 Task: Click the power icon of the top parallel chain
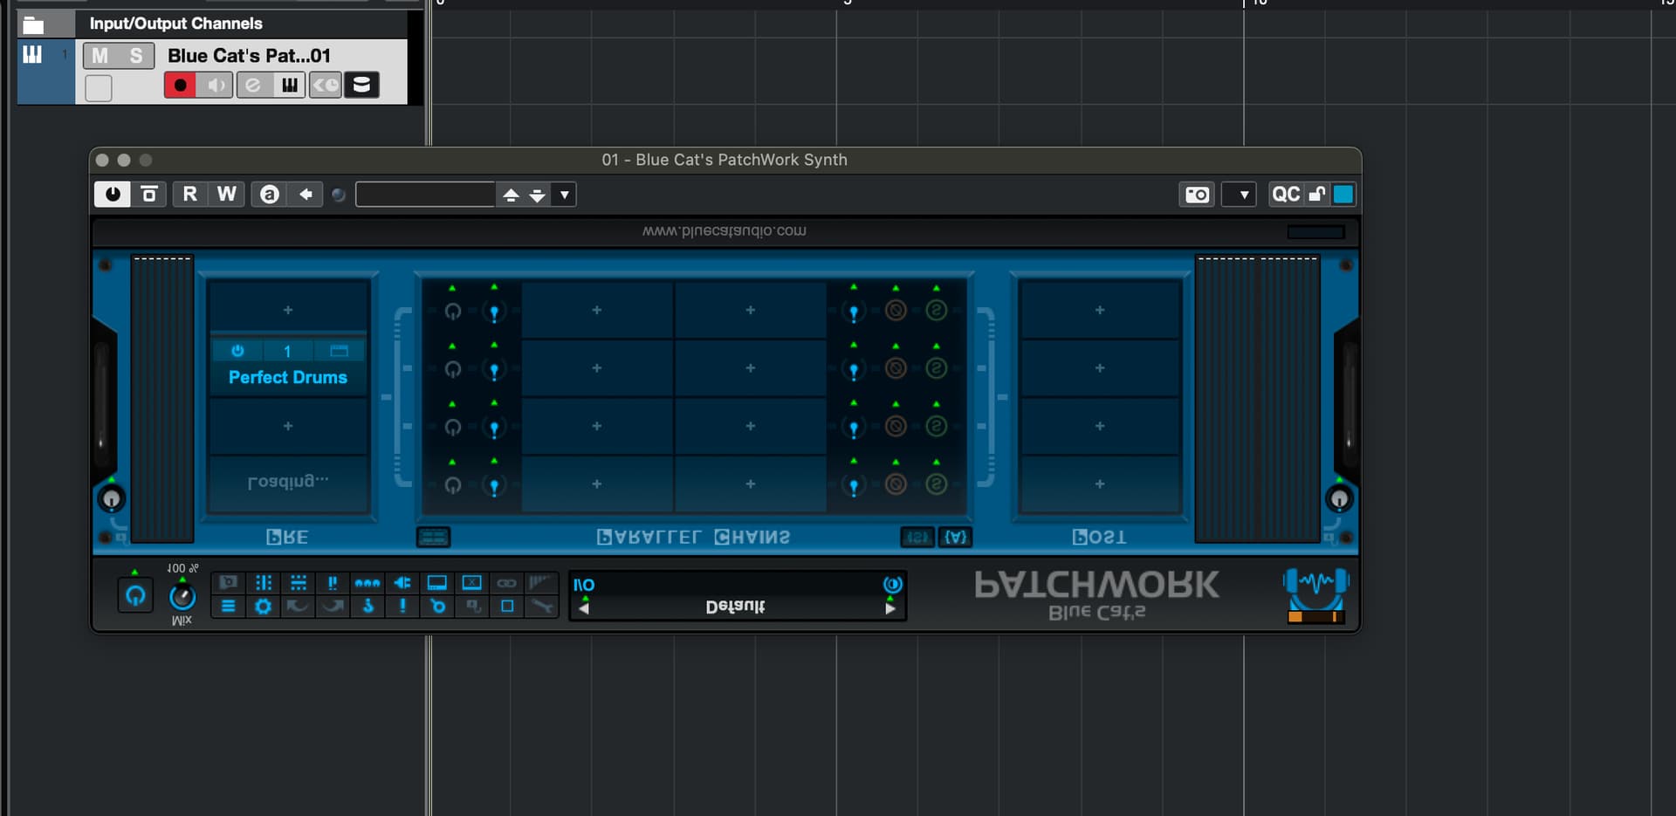pos(453,311)
